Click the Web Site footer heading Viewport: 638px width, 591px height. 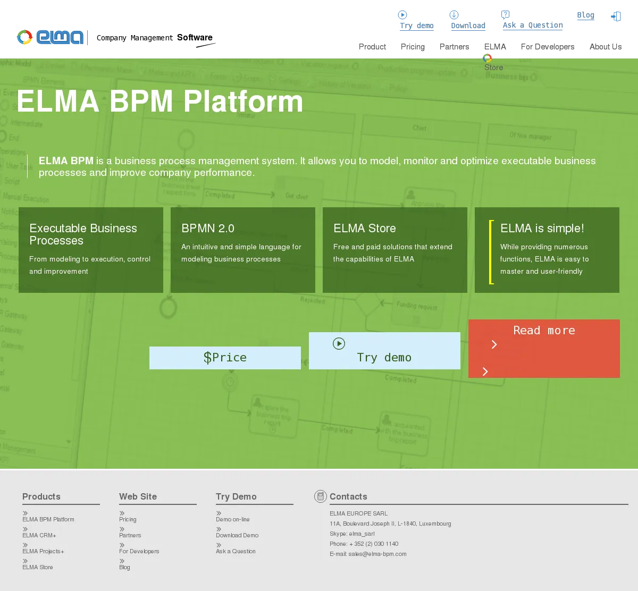pos(138,496)
